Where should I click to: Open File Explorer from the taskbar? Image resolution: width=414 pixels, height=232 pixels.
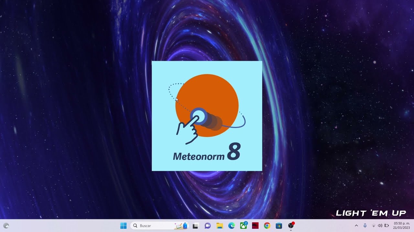[220, 226]
